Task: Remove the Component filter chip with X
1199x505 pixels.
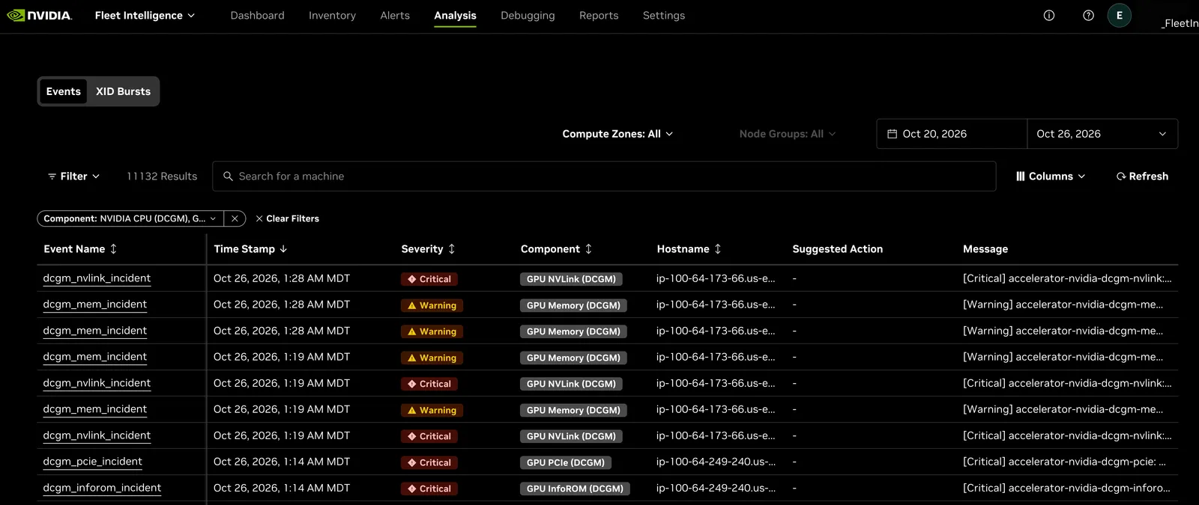Action: pos(235,218)
